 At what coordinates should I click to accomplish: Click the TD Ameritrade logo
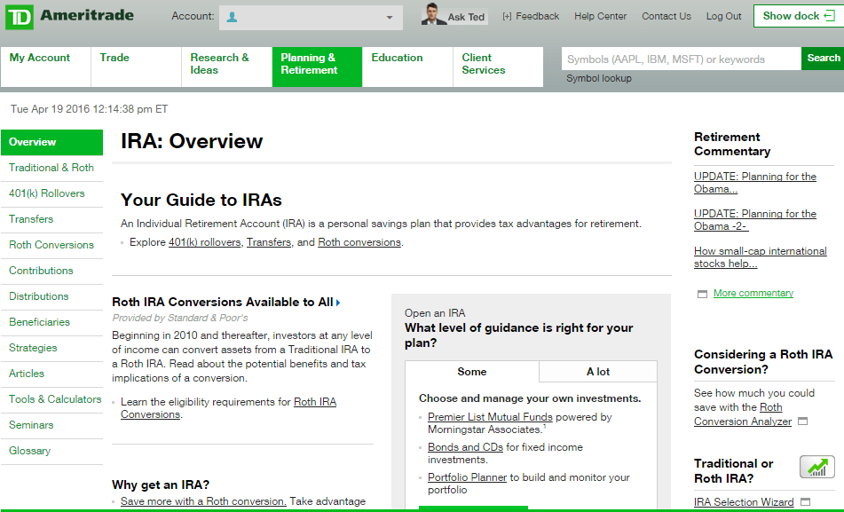pyautogui.click(x=69, y=16)
